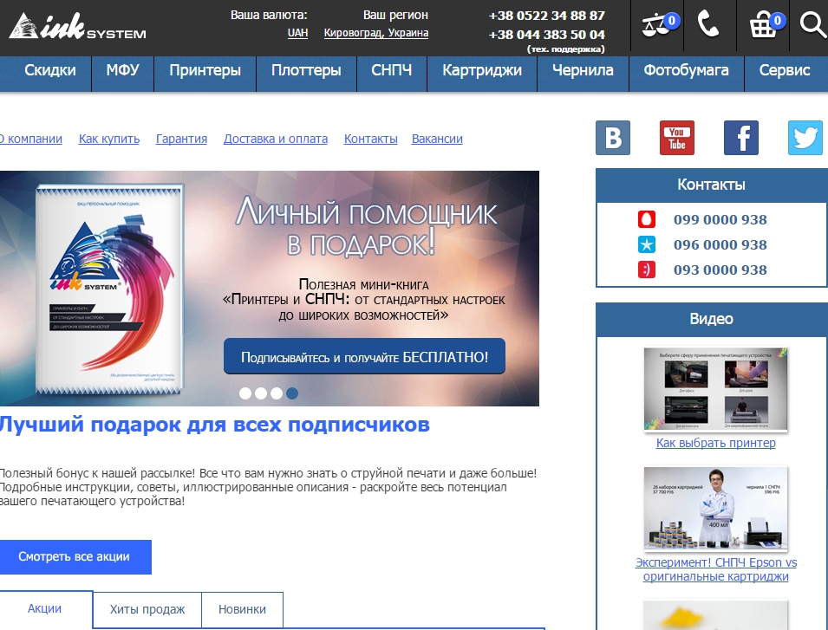828x630 pixels.
Task: Switch to the Акции tab
Action: (x=45, y=609)
